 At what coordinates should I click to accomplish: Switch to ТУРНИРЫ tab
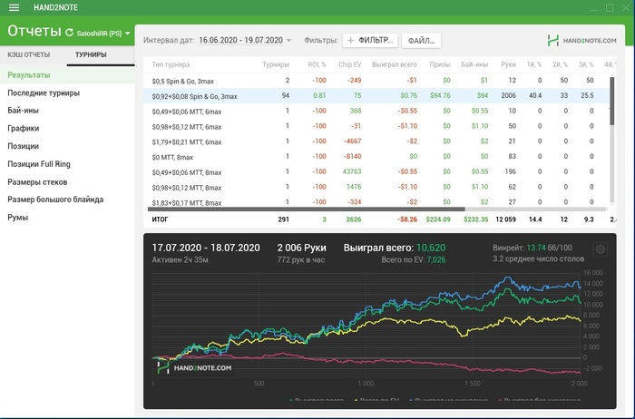point(91,54)
